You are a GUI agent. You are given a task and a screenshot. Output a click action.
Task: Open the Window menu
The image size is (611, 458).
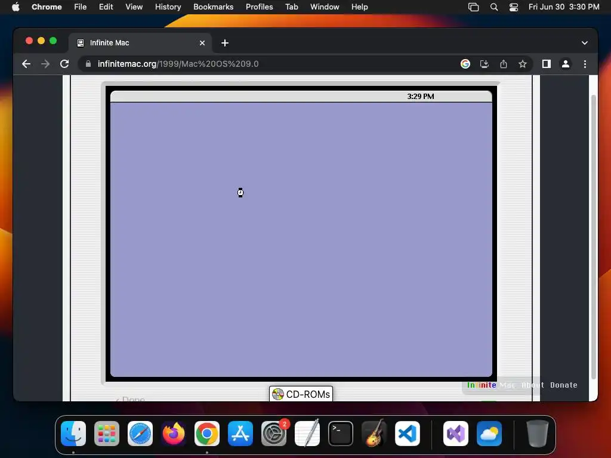[325, 7]
